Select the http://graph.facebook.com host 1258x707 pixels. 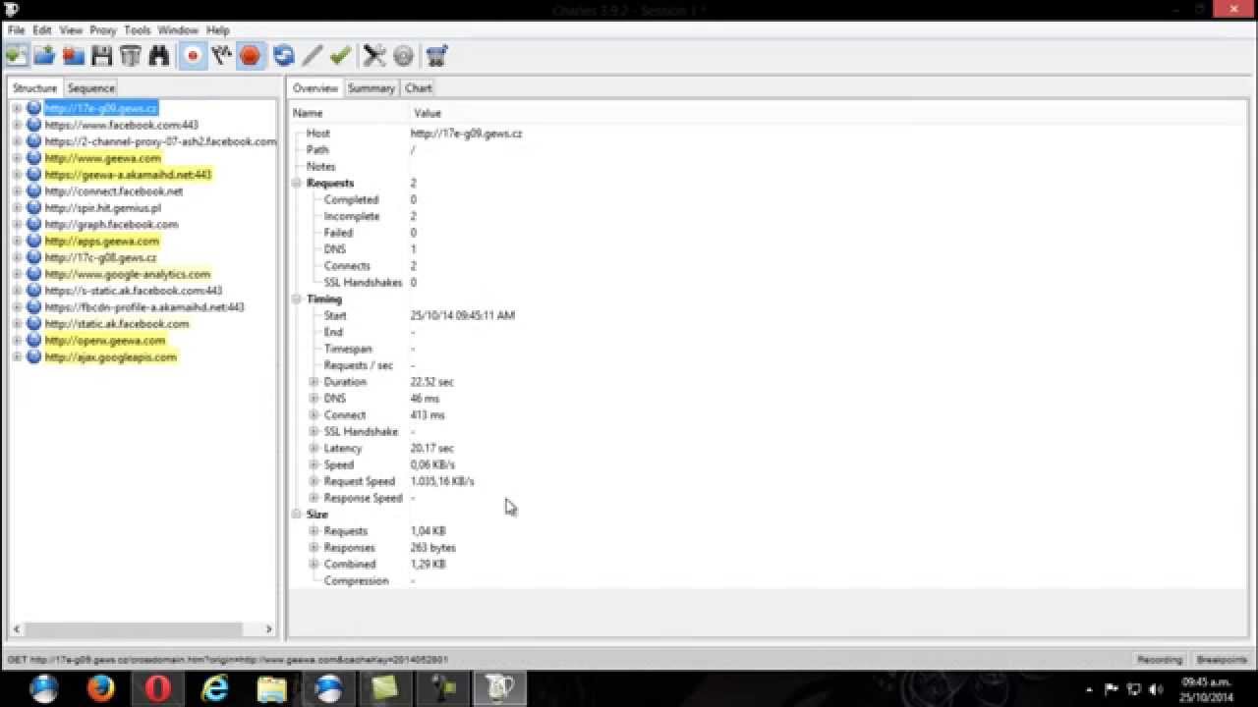coord(112,224)
